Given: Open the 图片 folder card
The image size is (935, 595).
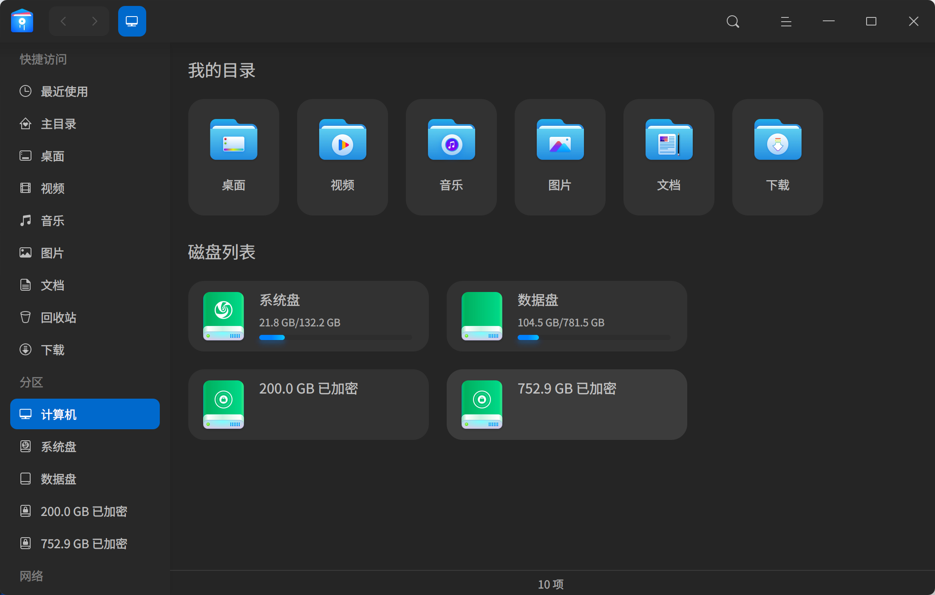Looking at the screenshot, I should click(560, 157).
